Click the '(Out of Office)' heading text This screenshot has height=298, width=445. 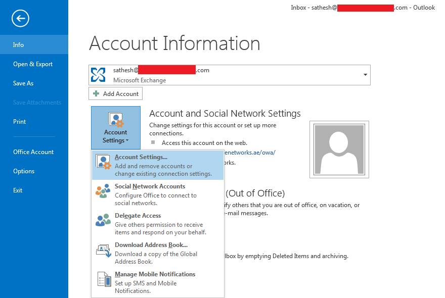coord(255,193)
